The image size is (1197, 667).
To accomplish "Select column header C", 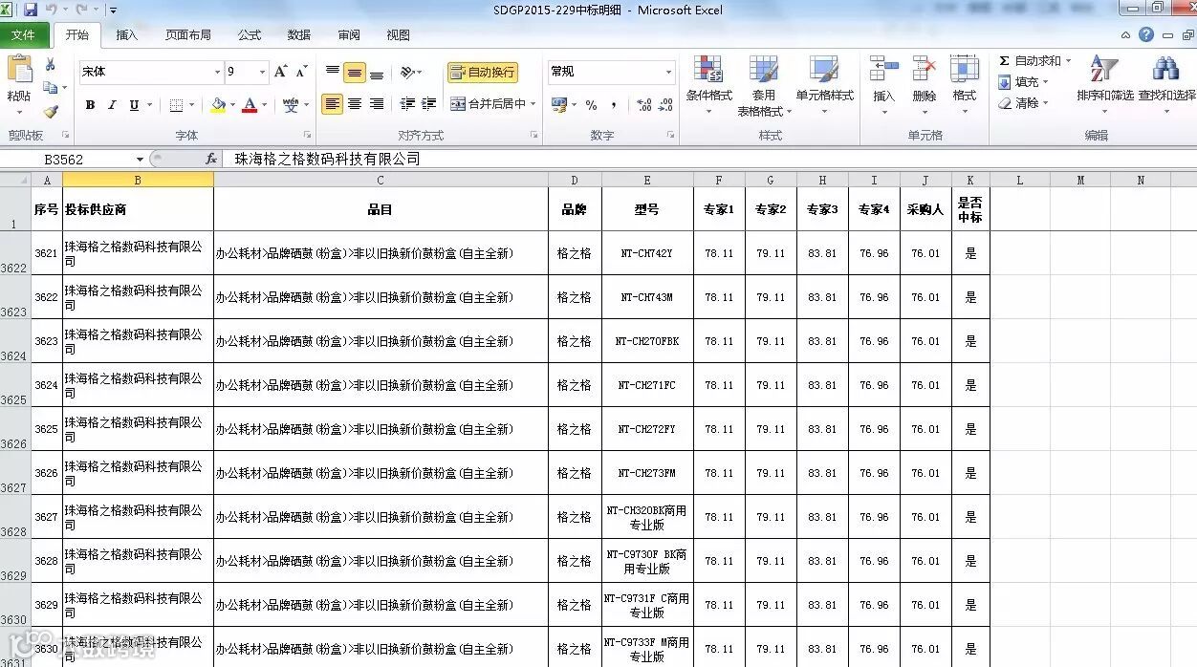I will 381,180.
